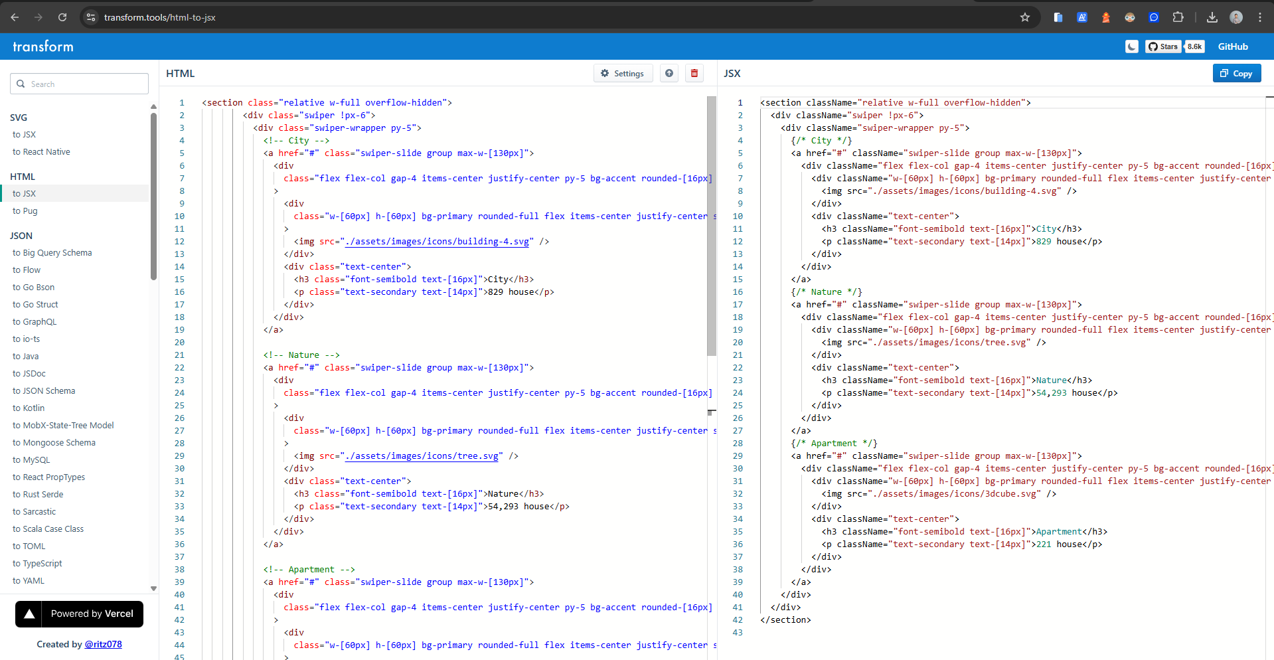Select JSON to Flow
This screenshot has width=1274, height=660.
[27, 270]
